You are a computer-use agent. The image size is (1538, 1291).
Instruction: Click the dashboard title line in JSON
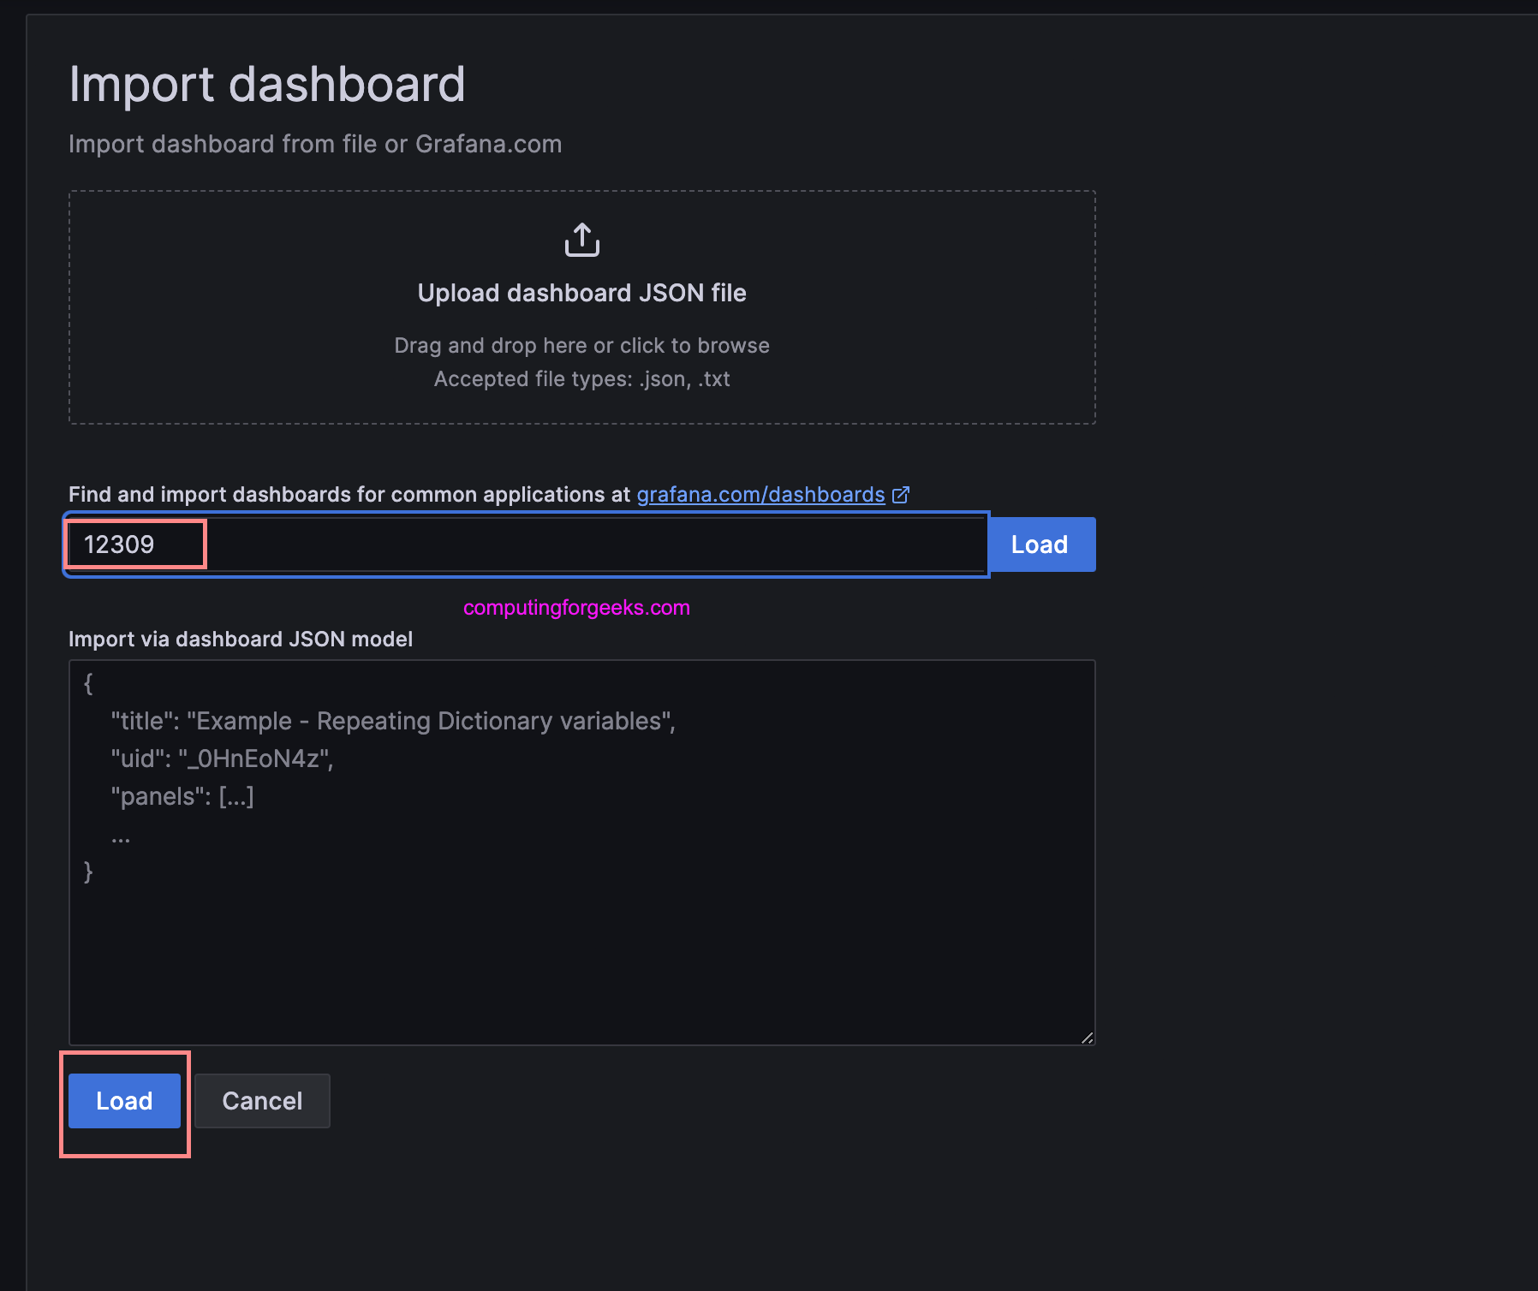(393, 720)
